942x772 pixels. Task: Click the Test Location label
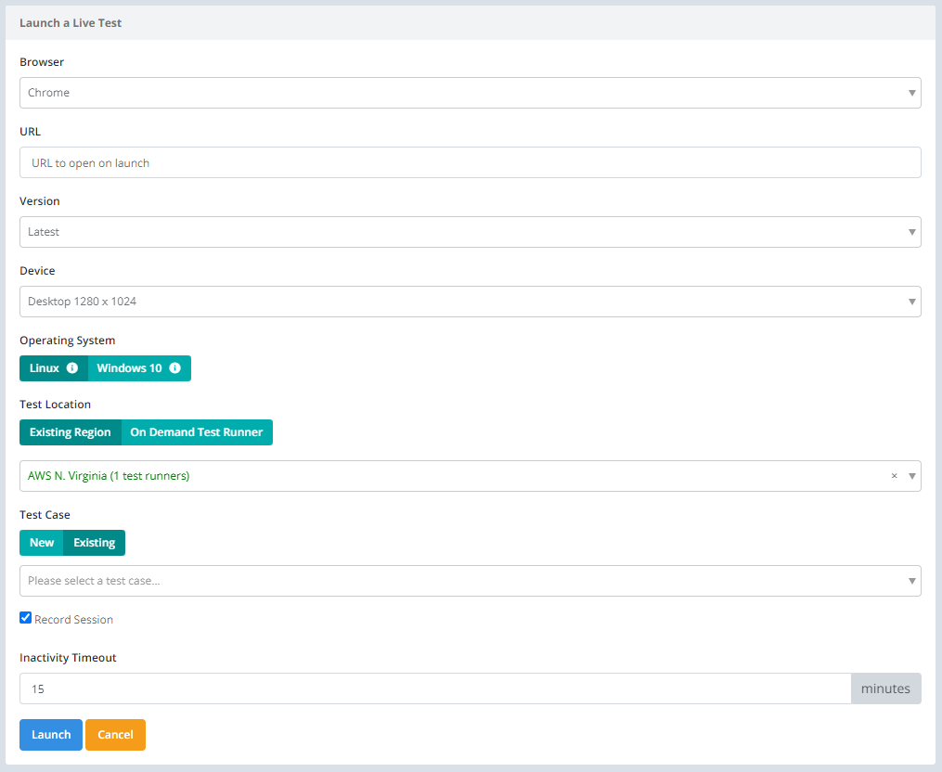click(56, 405)
